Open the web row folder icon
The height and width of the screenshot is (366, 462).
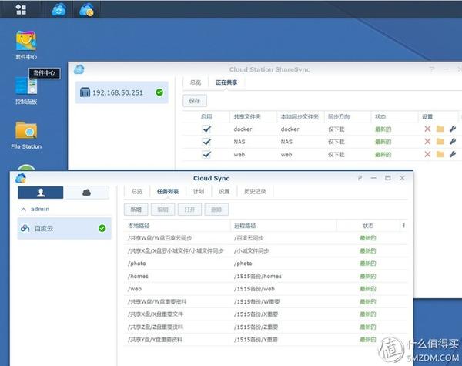440,154
